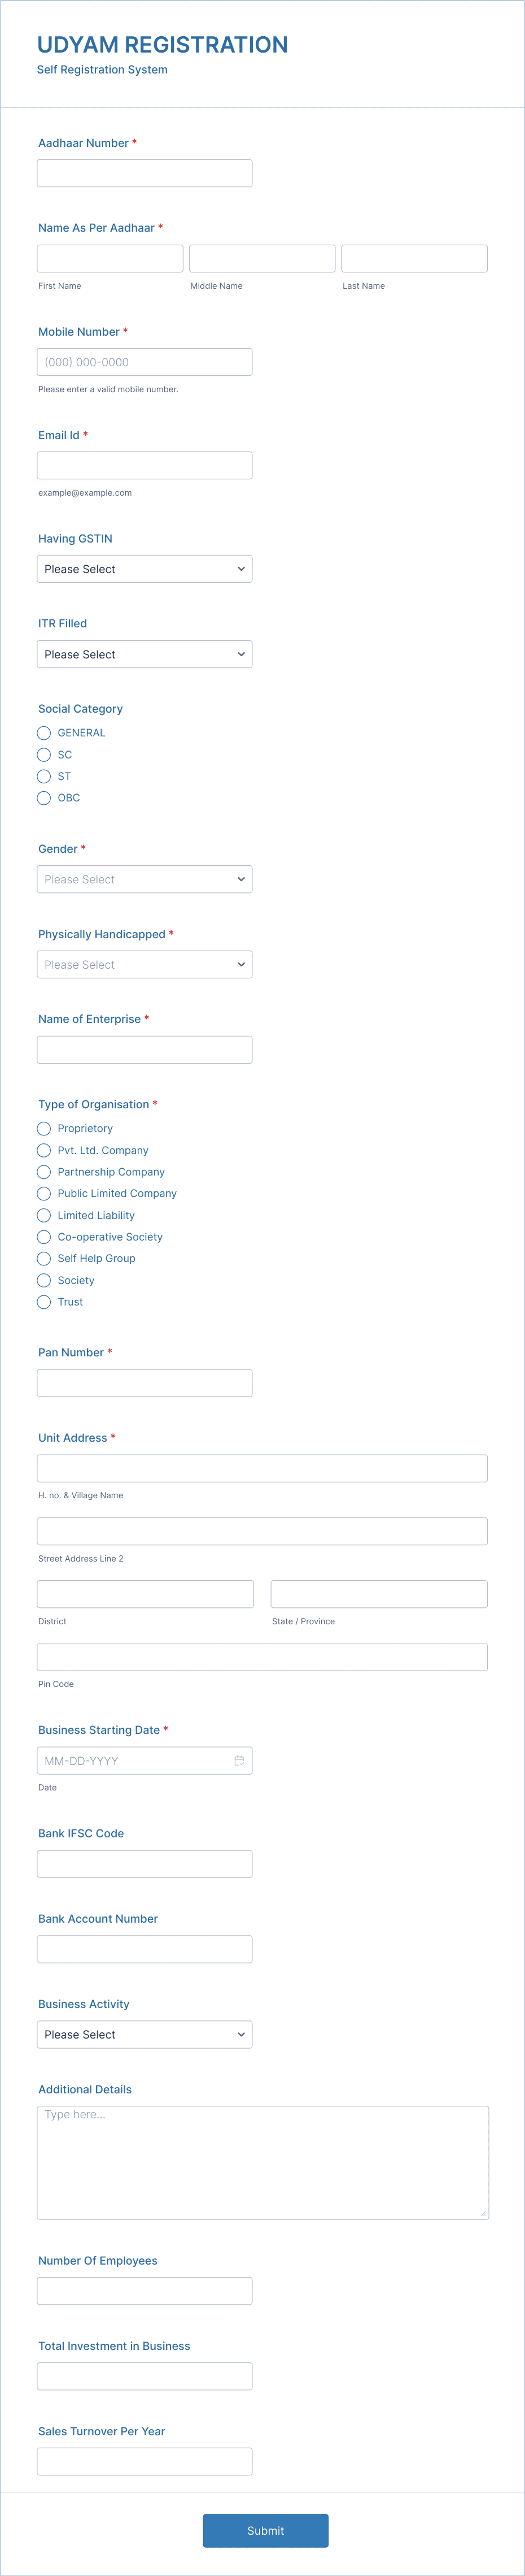Open the Gender dropdown

point(144,879)
